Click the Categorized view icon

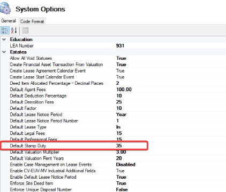(x=5, y=30)
